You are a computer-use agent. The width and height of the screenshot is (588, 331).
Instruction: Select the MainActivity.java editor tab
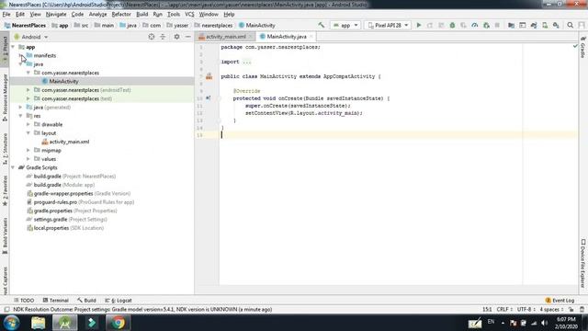287,37
